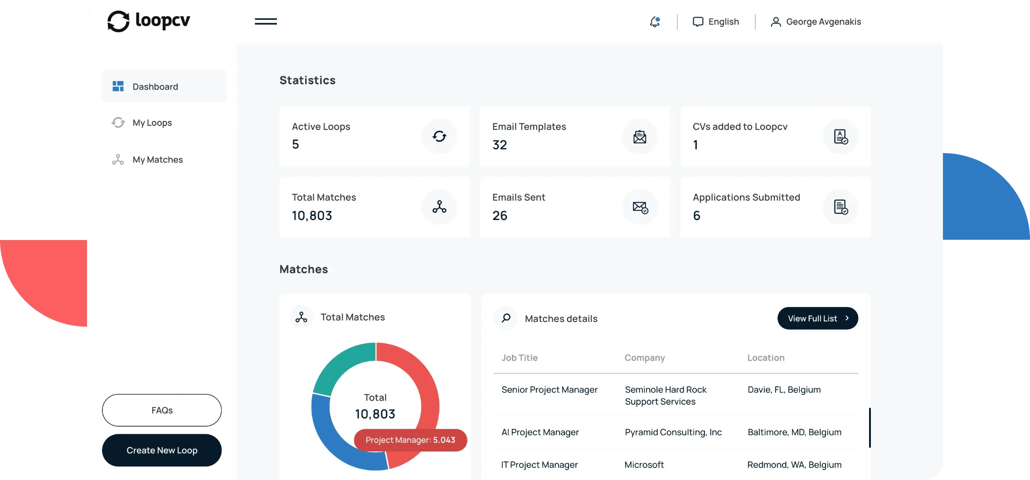Open the FAQs button
This screenshot has height=480, width=1030.
pyautogui.click(x=162, y=410)
